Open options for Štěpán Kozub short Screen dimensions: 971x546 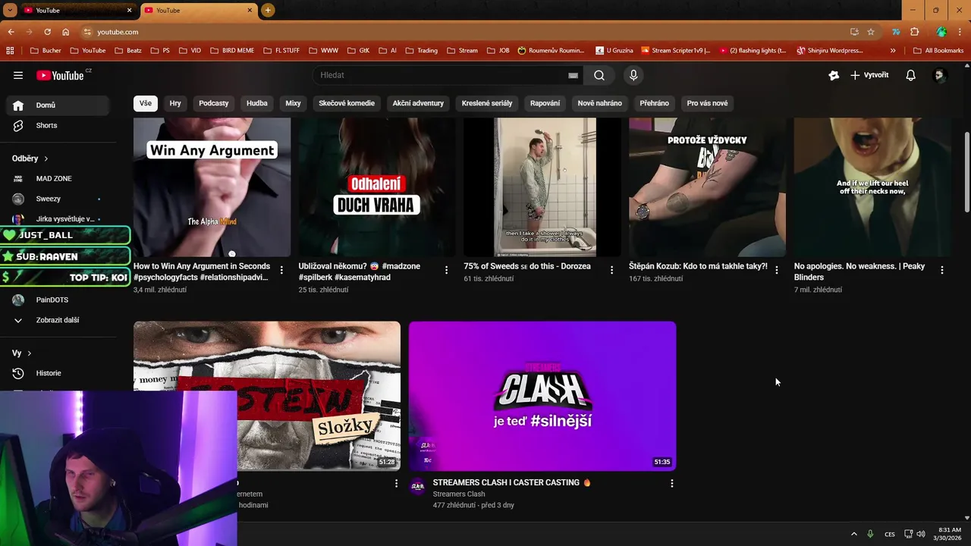(776, 270)
